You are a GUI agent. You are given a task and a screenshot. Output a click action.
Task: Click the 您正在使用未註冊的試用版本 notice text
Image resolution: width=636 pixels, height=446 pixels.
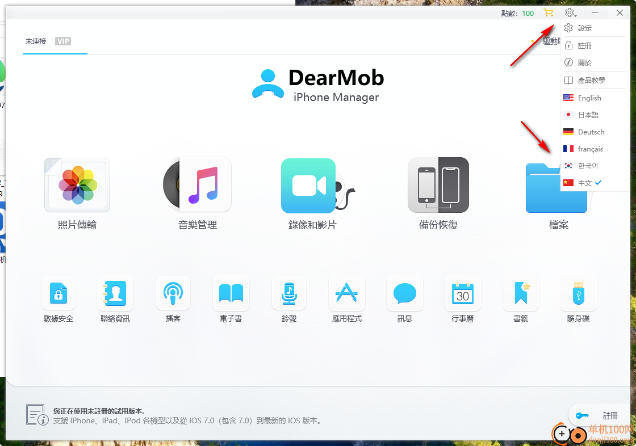[99, 411]
